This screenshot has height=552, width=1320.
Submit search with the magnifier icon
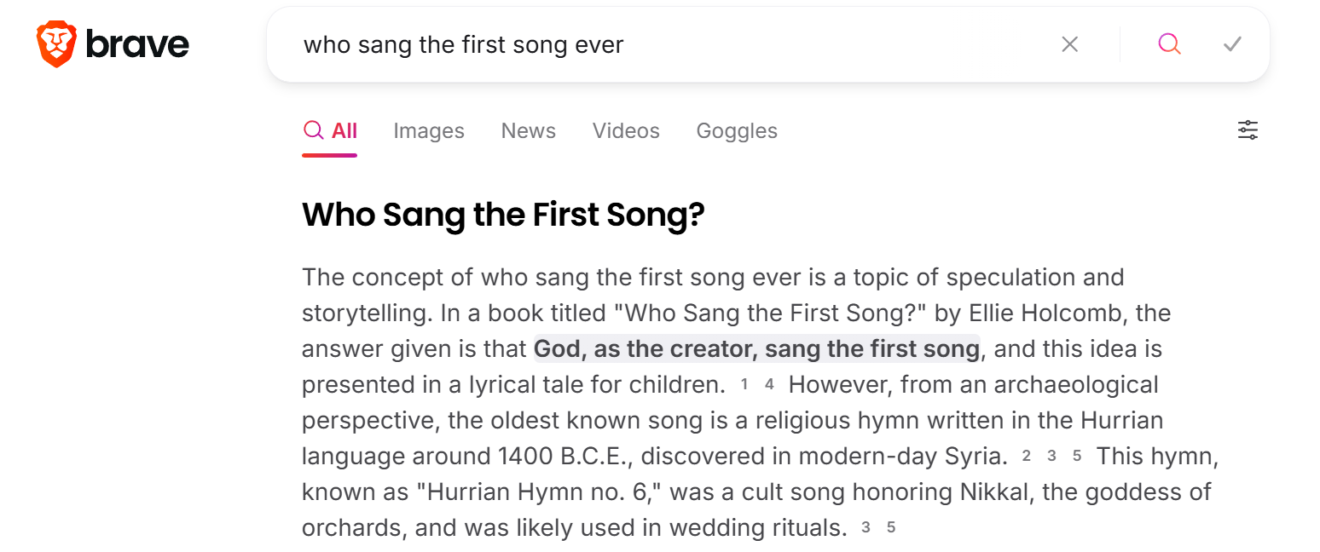(1169, 44)
